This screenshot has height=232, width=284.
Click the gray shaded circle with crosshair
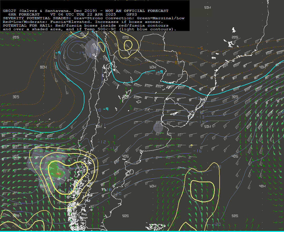[x=158, y=127]
